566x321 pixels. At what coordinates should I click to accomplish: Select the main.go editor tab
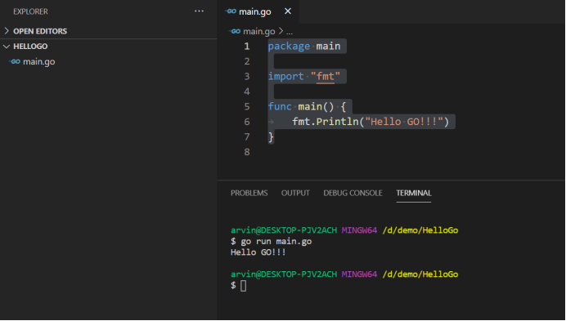pyautogui.click(x=255, y=11)
